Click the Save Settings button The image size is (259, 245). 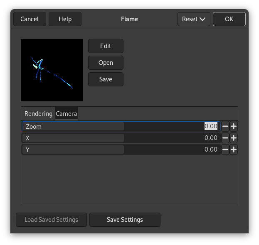point(125,220)
